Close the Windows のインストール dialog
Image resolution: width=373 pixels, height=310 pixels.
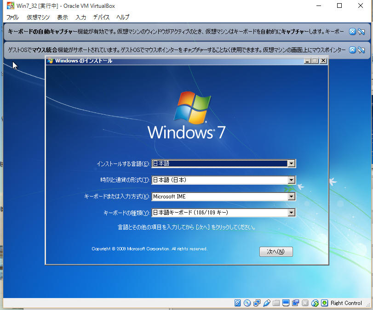[x=323, y=61]
